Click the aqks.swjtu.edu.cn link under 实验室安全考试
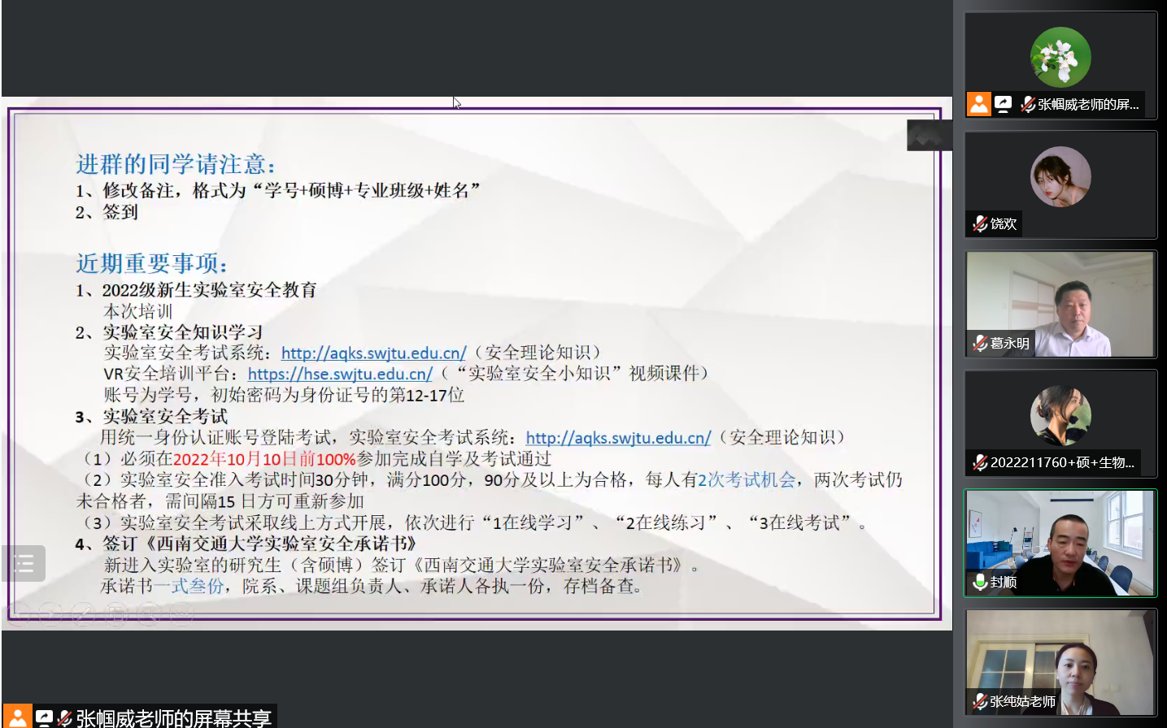 point(618,437)
